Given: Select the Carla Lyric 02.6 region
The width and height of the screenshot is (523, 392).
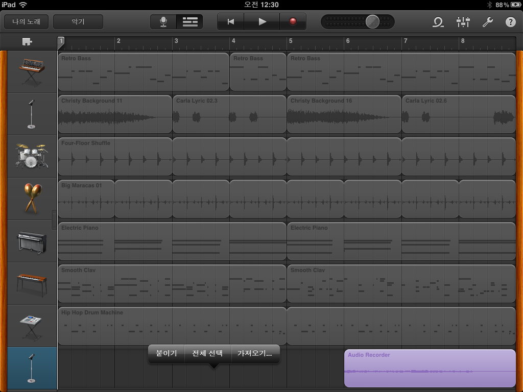Looking at the screenshot, I should pyautogui.click(x=459, y=114).
